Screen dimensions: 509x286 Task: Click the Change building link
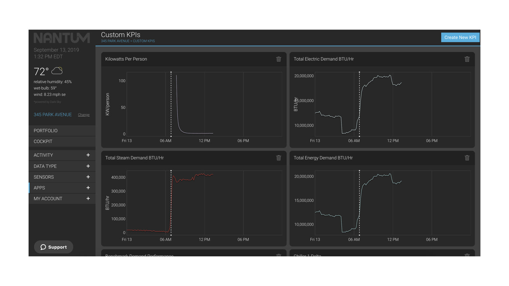(84, 115)
